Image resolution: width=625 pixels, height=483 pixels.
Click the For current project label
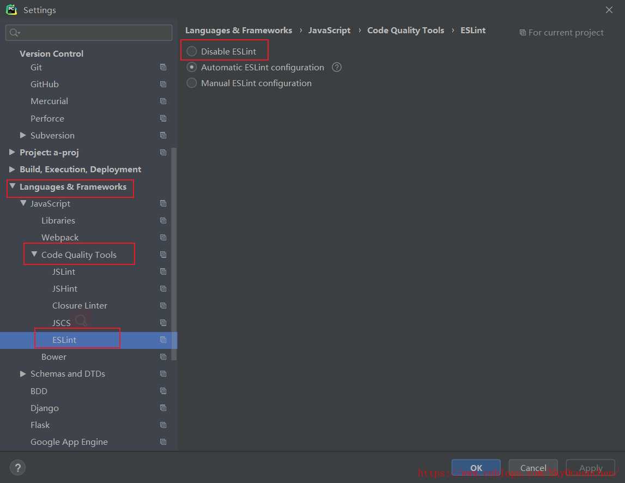click(566, 33)
